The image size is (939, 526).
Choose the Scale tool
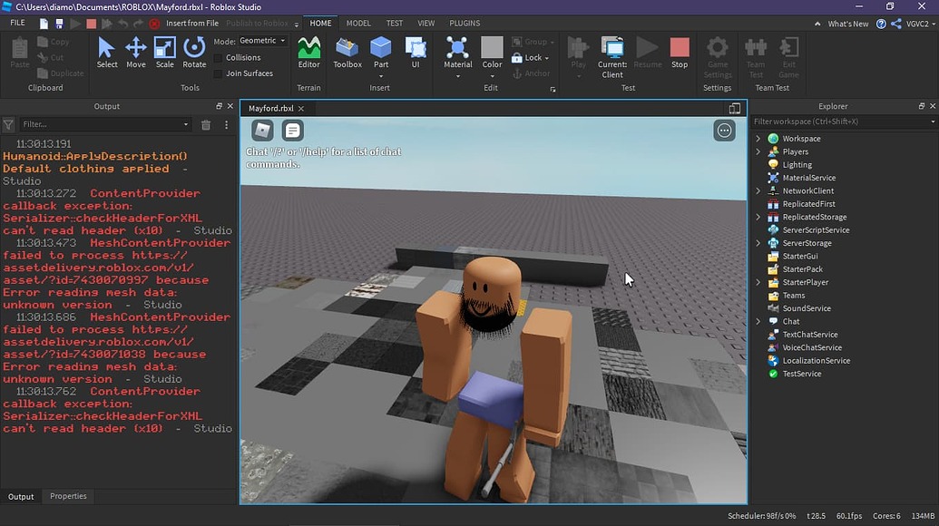coord(165,52)
